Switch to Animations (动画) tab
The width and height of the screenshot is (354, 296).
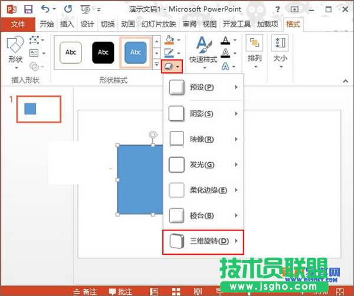128,24
